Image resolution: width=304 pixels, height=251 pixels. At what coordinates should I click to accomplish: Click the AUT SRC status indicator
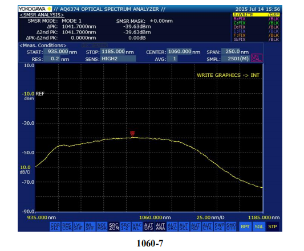[172, 227]
